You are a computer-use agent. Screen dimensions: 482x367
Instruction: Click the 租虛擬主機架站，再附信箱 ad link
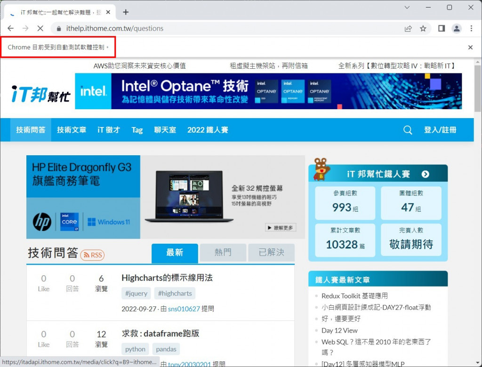[x=269, y=66]
